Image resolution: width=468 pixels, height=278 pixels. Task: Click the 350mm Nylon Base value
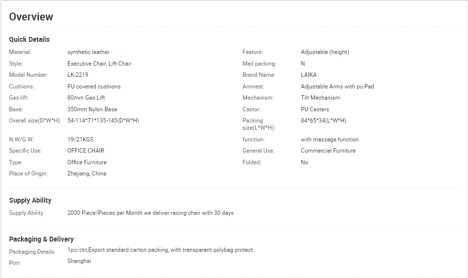click(x=92, y=109)
